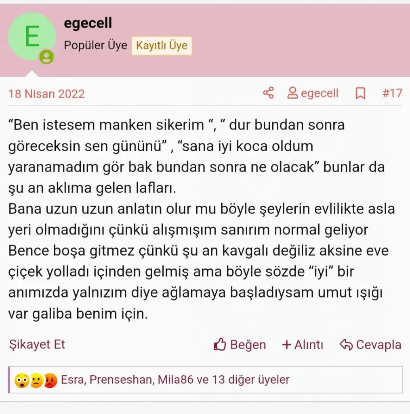Click the Alıntı quote text
The width and height of the screenshot is (410, 414).
[x=309, y=345]
